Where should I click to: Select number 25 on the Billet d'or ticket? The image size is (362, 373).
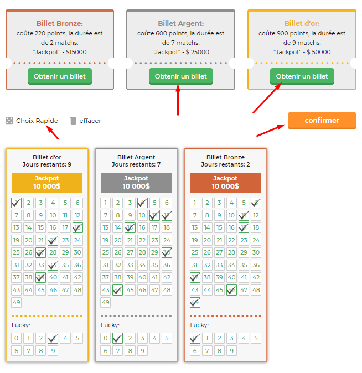click(17, 252)
